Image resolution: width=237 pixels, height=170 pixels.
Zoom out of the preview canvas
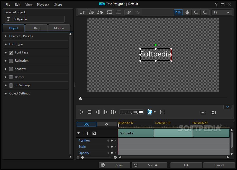tap(196, 13)
